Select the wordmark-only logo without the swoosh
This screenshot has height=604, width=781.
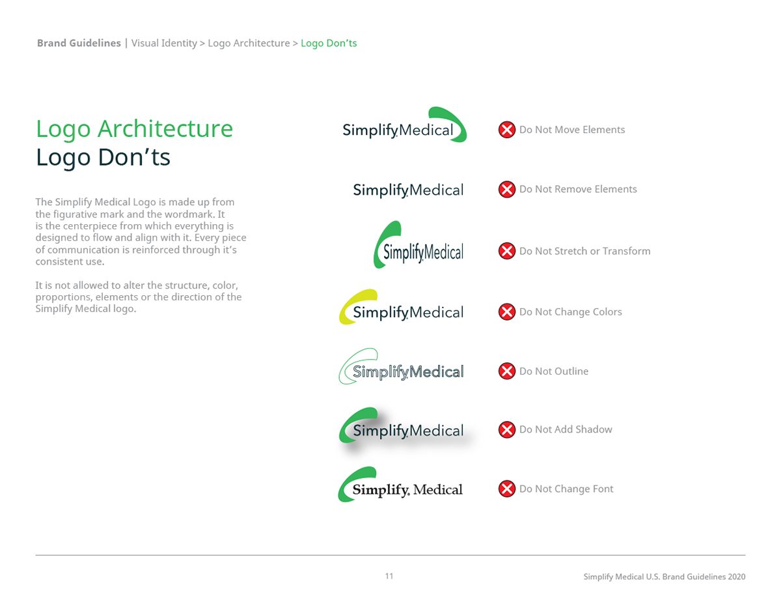click(408, 190)
